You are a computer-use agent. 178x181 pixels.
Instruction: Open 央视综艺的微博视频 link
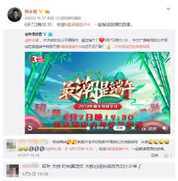pos(132,47)
